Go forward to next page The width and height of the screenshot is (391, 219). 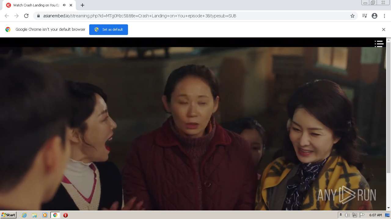pos(16,16)
